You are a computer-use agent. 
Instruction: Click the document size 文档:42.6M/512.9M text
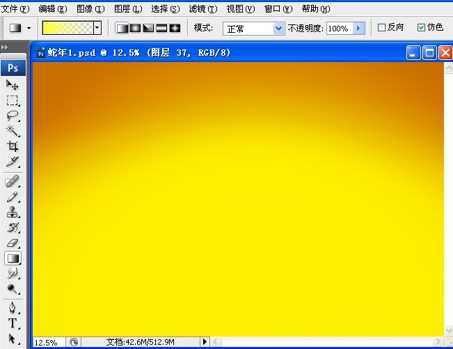[141, 342]
